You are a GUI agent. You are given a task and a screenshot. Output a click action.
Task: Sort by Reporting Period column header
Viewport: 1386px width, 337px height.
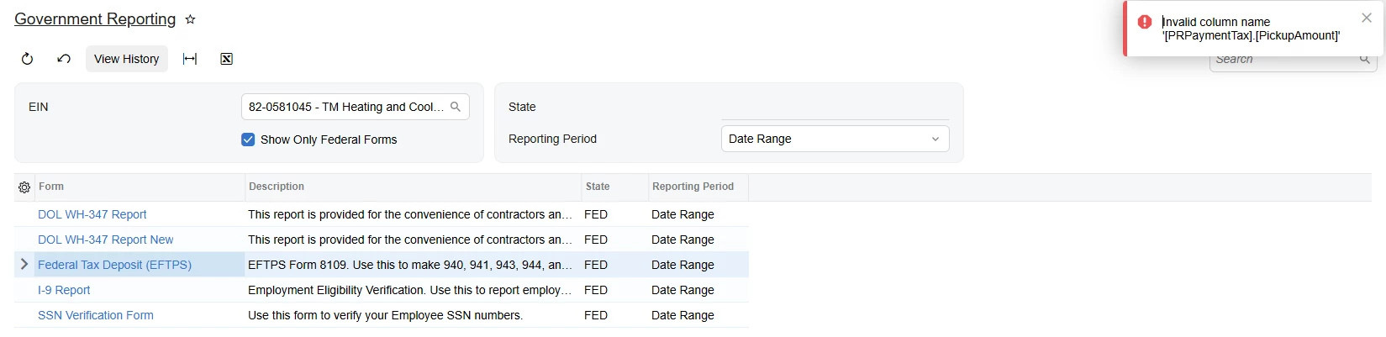point(698,187)
